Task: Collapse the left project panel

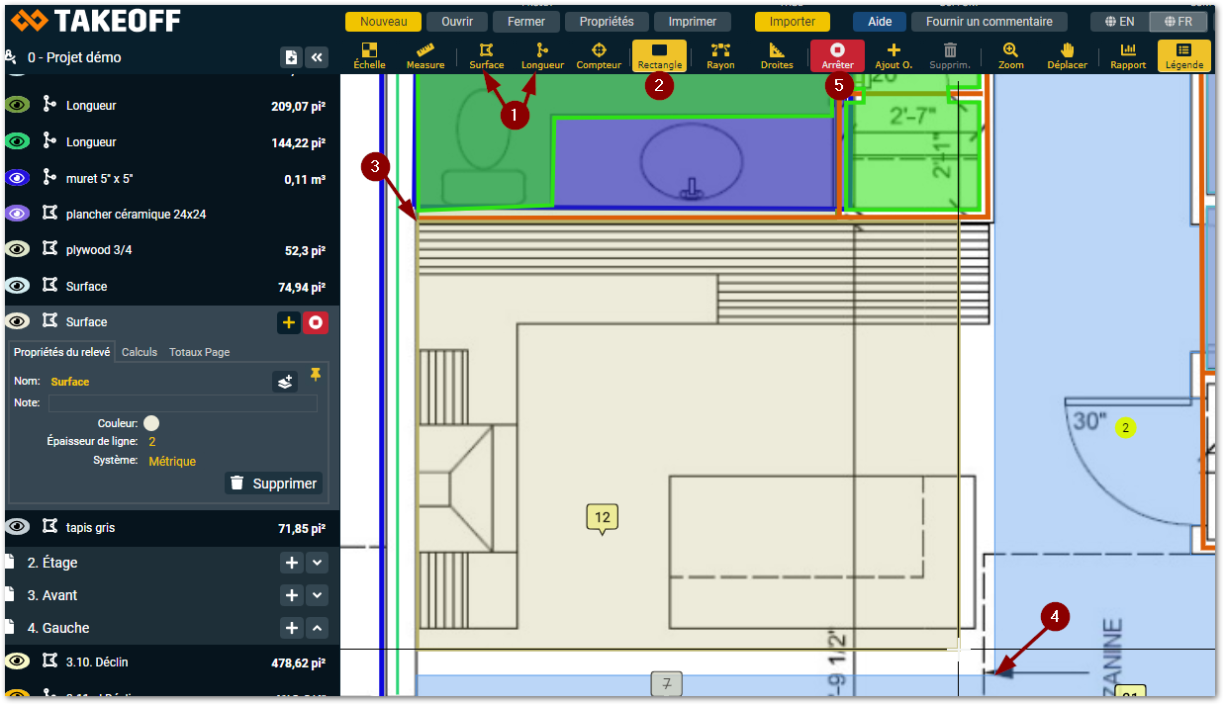Action: tap(317, 57)
